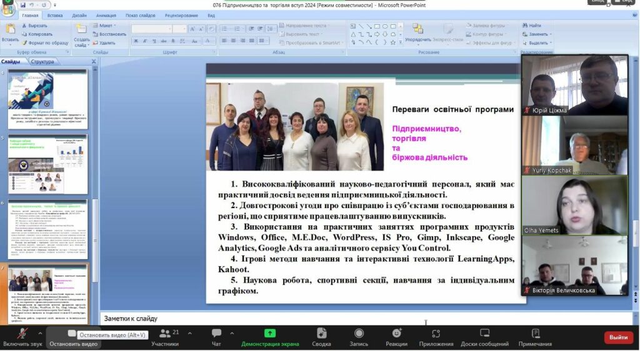Viewport: 640px width, 351px height.
Task: Open the Чат chat icon
Action: pyautogui.click(x=216, y=336)
